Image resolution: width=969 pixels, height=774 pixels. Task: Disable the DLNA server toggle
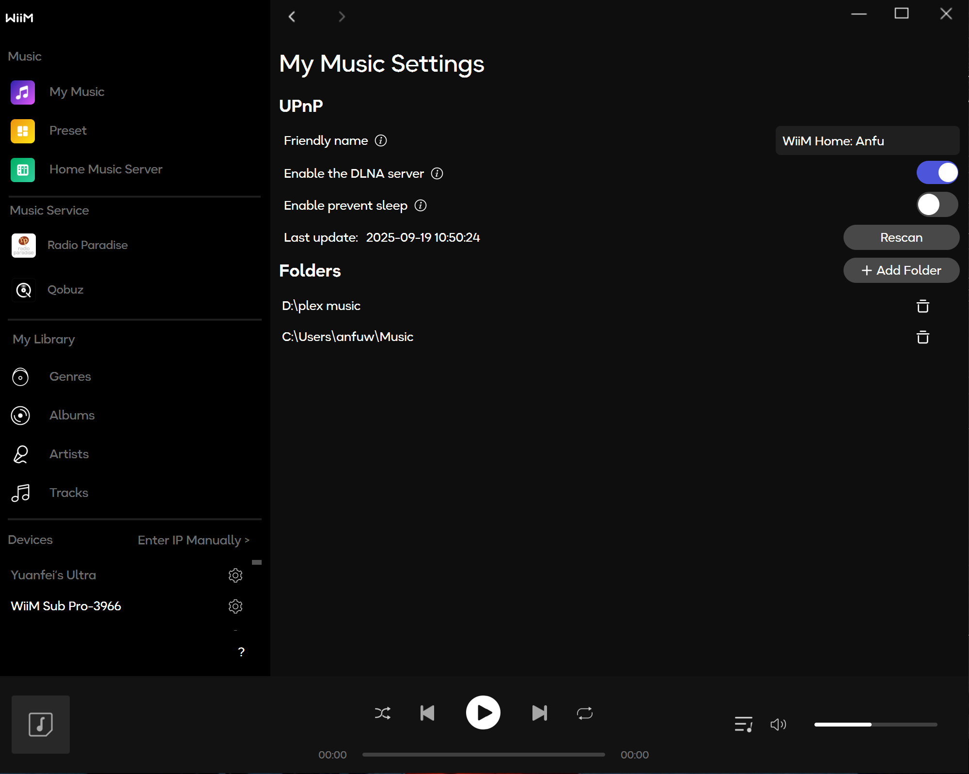pos(937,172)
